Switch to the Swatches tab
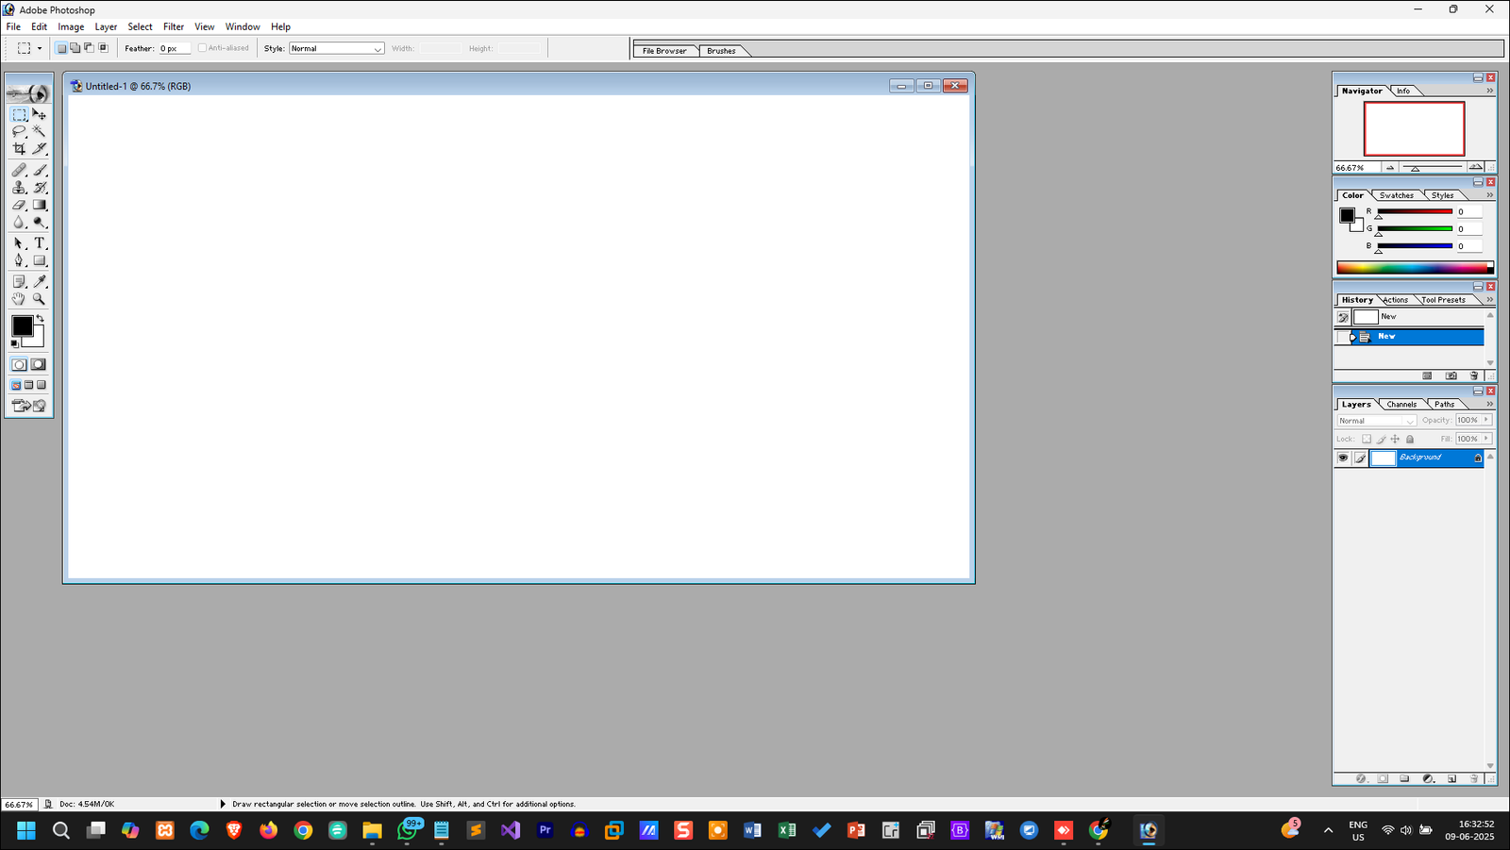 pos(1396,195)
